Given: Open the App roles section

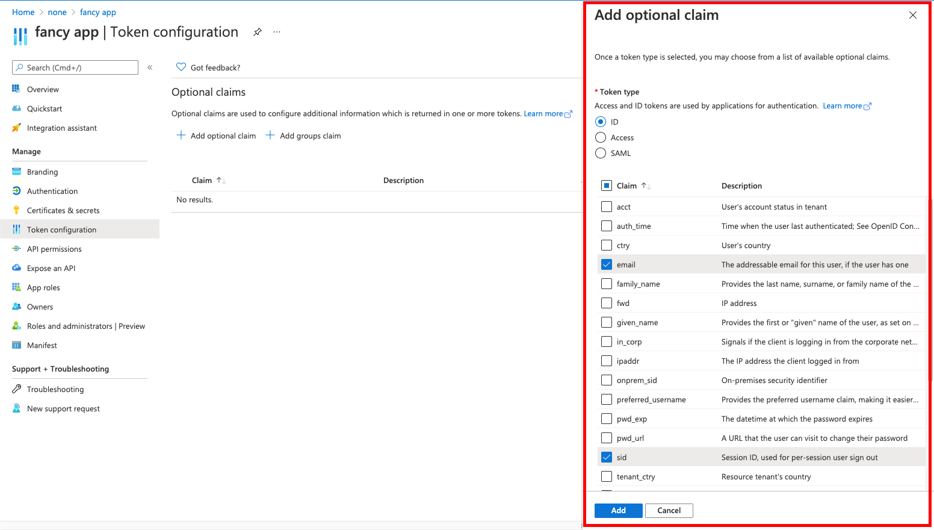Looking at the screenshot, I should tap(42, 287).
